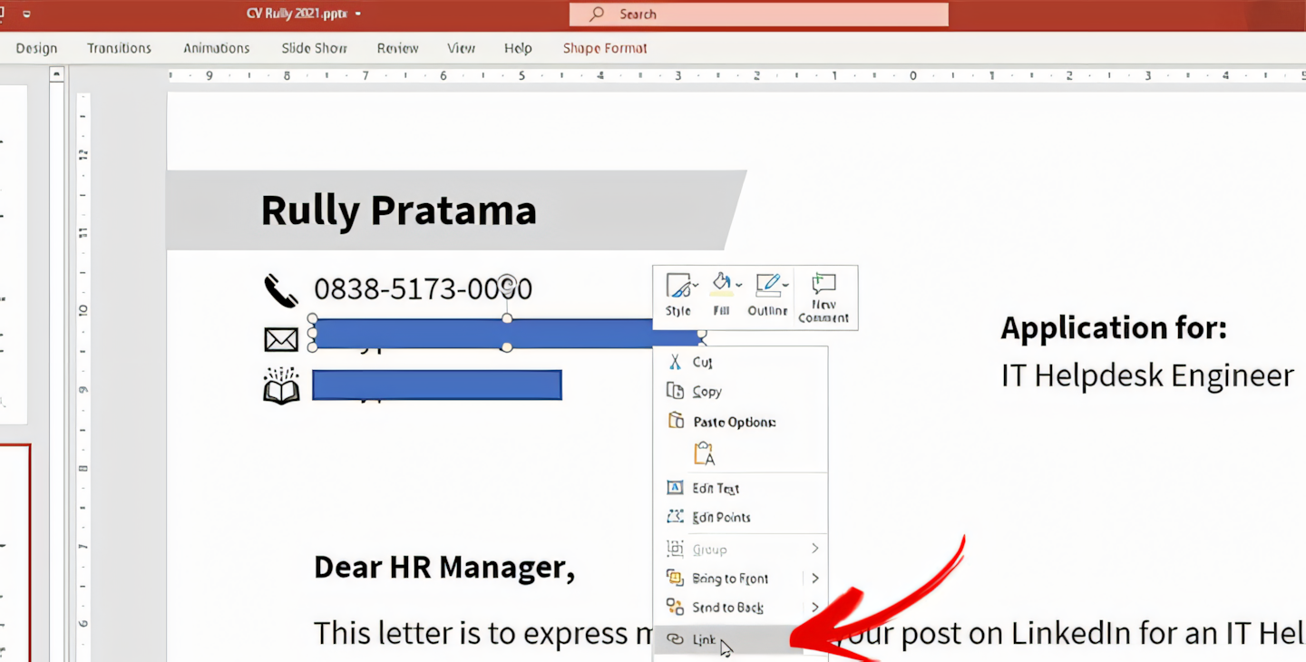Choose Link from the context menu

pos(705,640)
